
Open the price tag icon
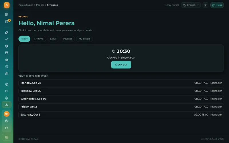coord(7,98)
